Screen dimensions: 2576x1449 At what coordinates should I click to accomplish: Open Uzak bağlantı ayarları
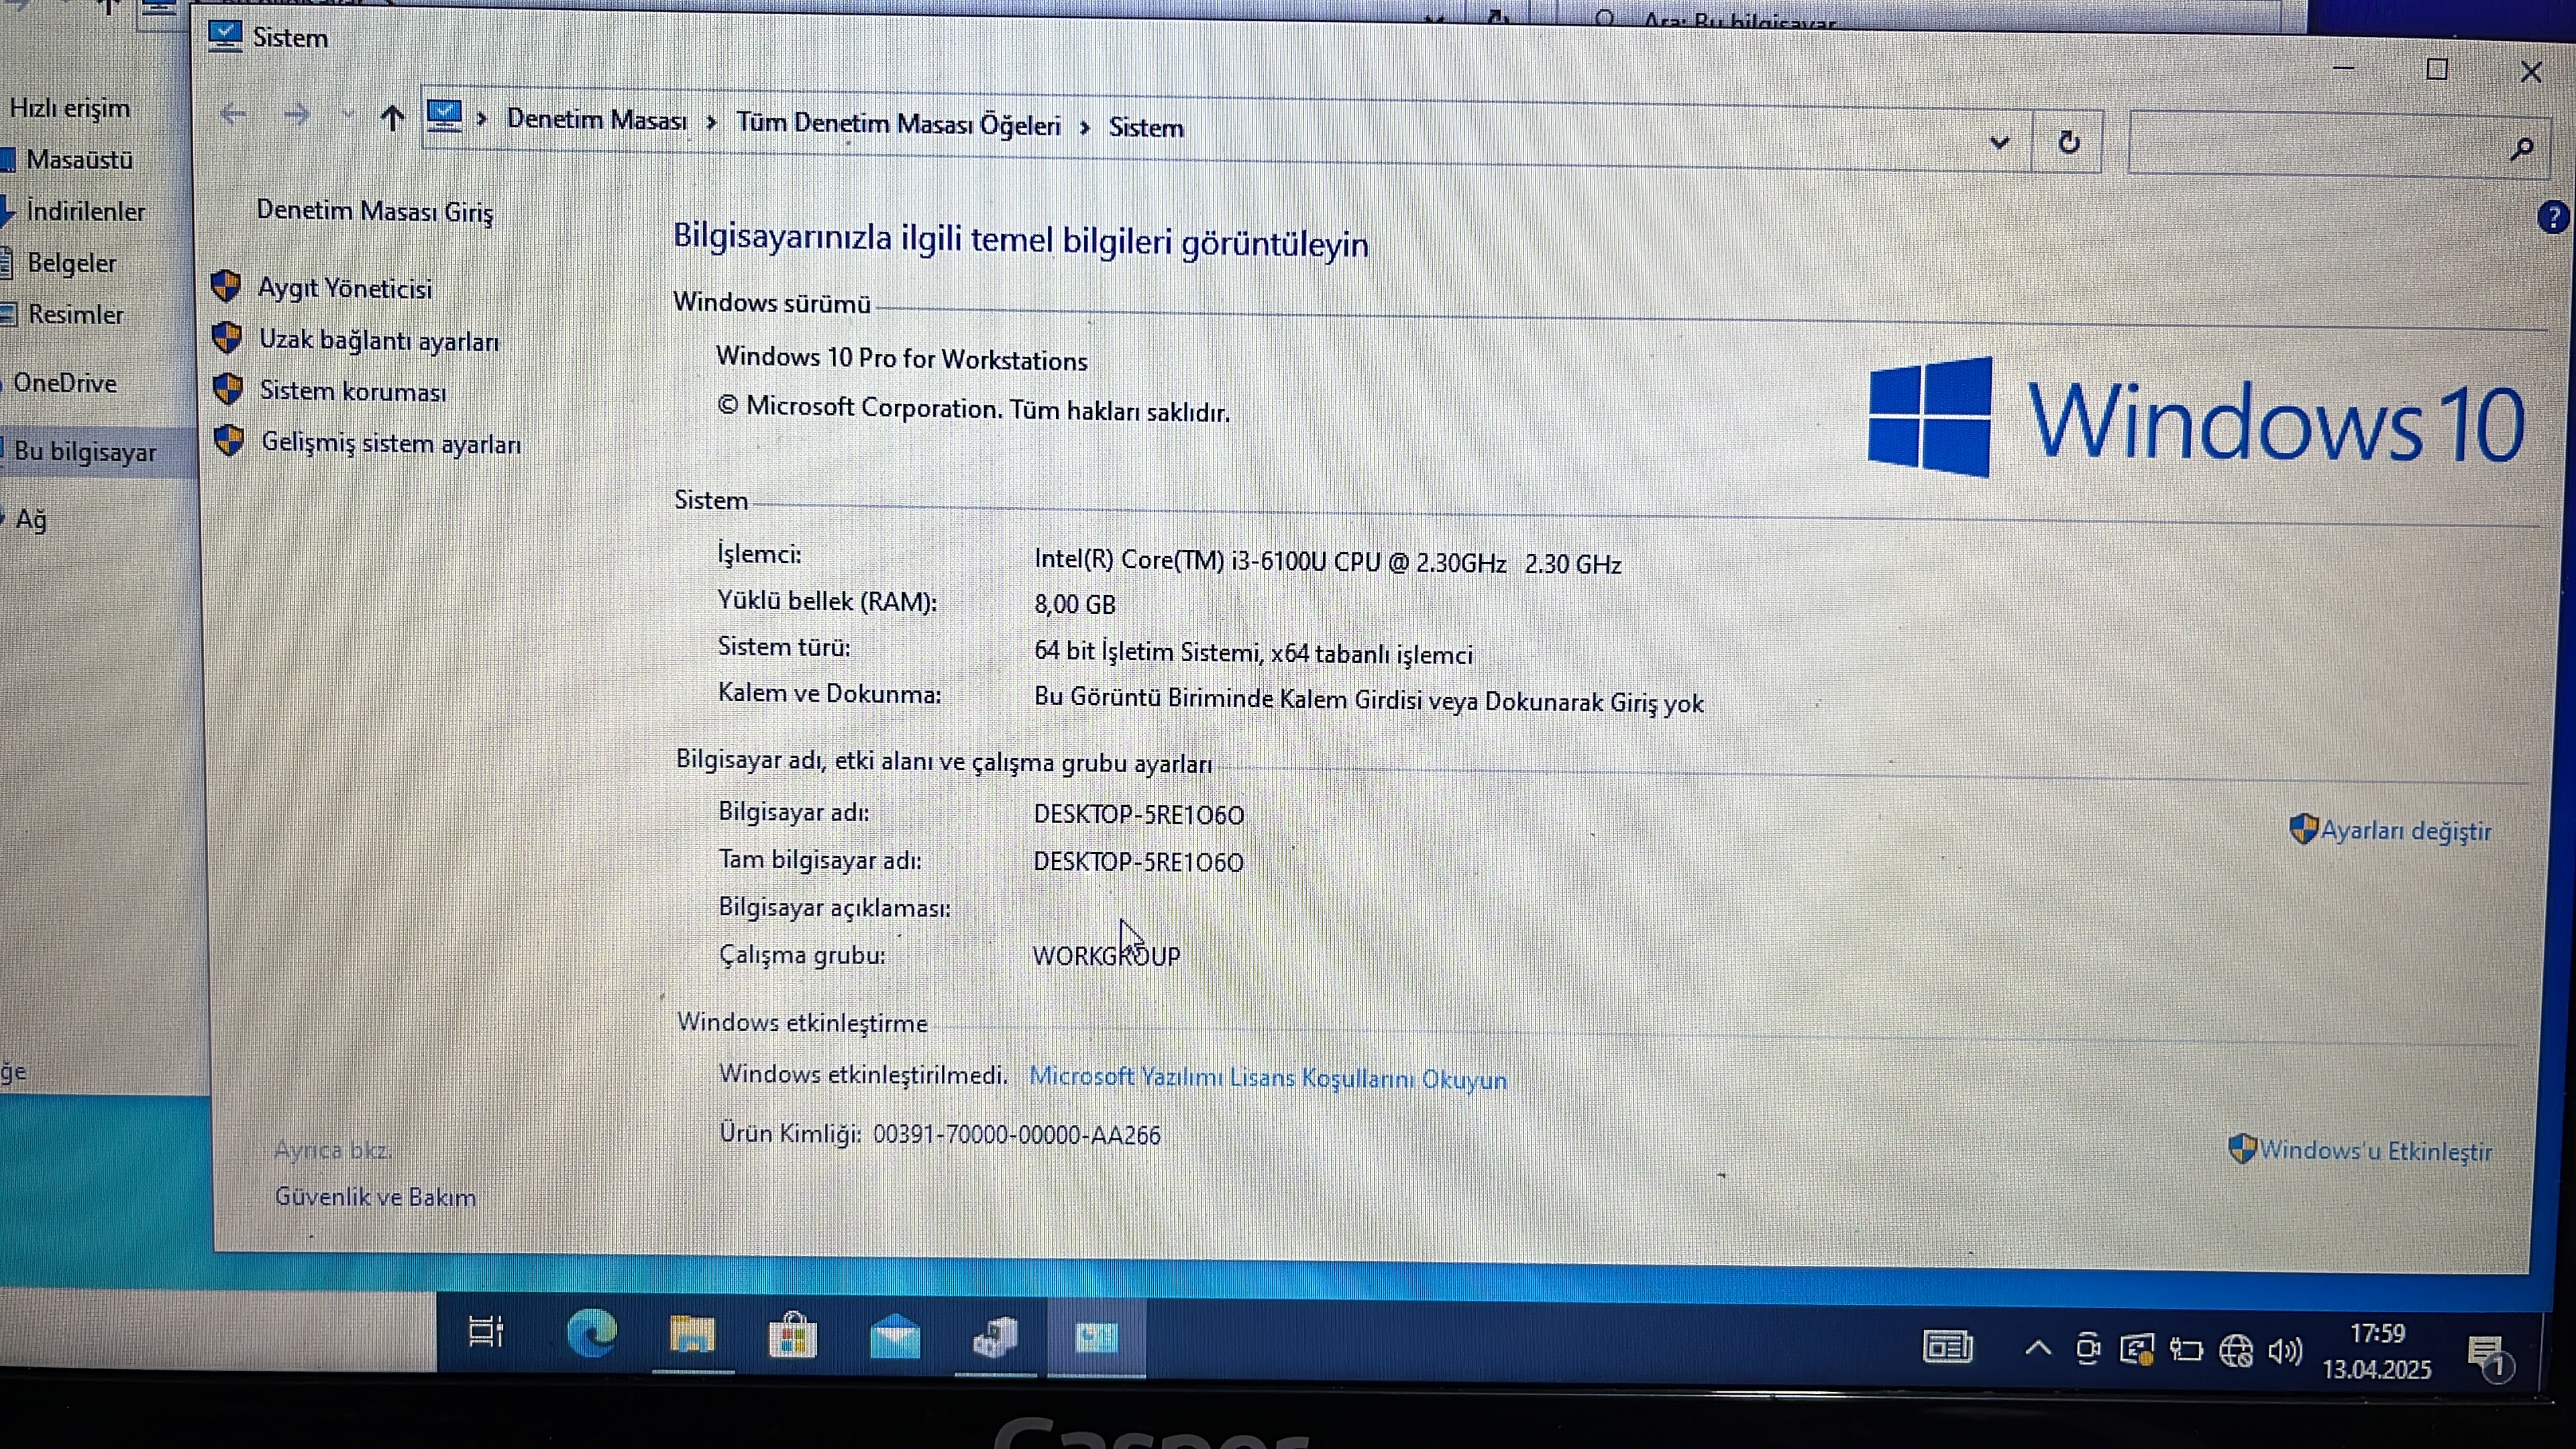coord(379,340)
